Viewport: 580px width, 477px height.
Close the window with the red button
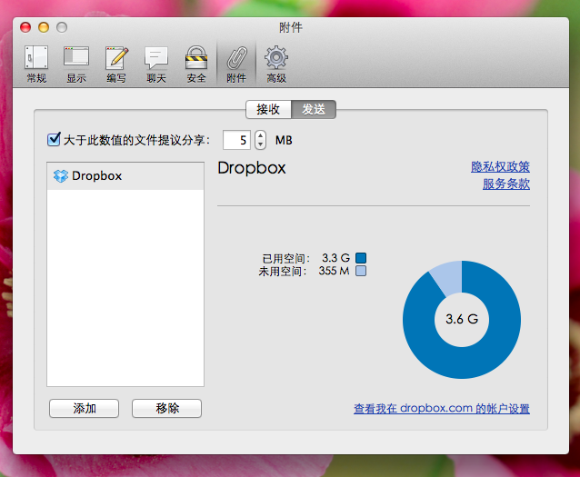[25, 27]
